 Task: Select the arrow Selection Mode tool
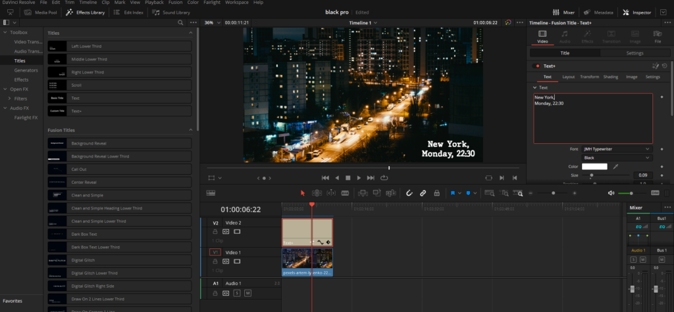302,193
